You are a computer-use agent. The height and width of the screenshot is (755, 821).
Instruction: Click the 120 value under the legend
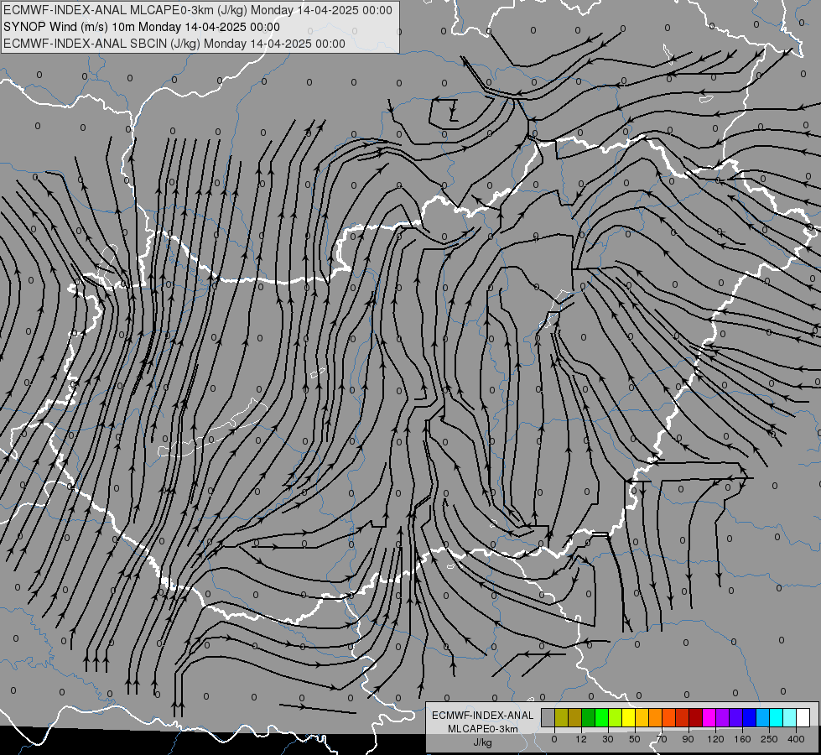click(x=715, y=740)
